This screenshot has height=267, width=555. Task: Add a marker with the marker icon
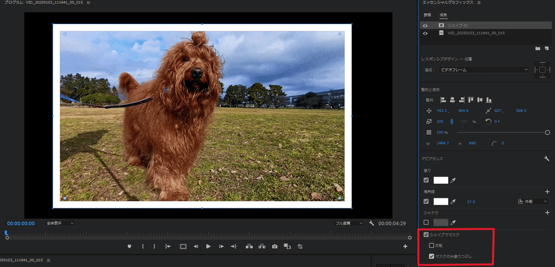click(x=129, y=247)
